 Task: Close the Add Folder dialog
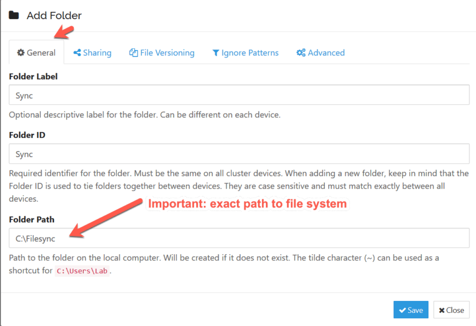451,310
